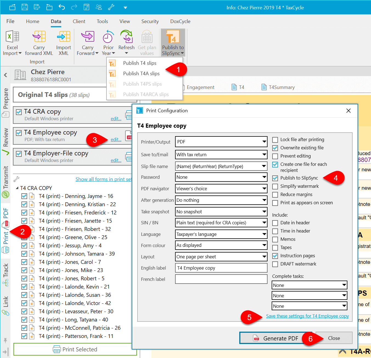The width and height of the screenshot is (371, 358).
Task: Open the Transmit sidebar panel
Action: 5,182
